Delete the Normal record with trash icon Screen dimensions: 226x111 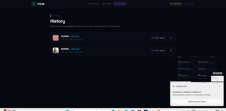click(x=171, y=50)
